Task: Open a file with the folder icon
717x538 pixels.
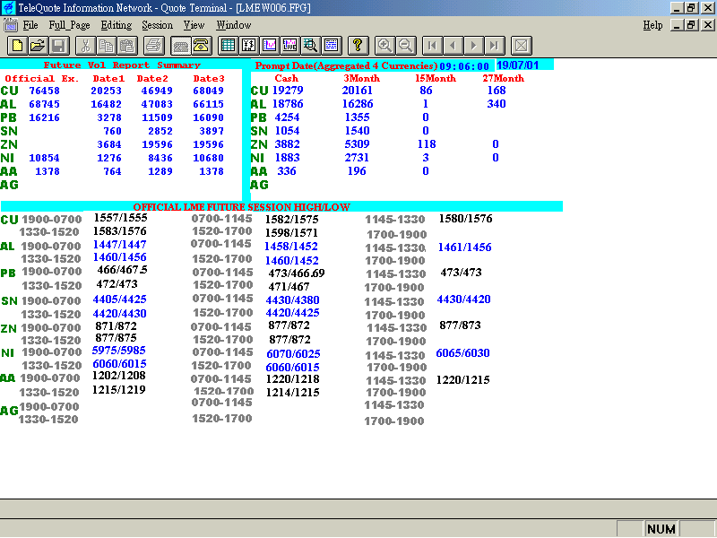Action: (x=39, y=46)
